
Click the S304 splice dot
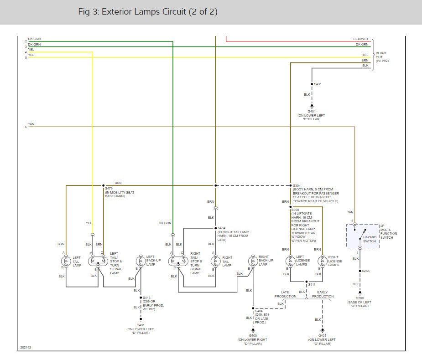point(291,185)
